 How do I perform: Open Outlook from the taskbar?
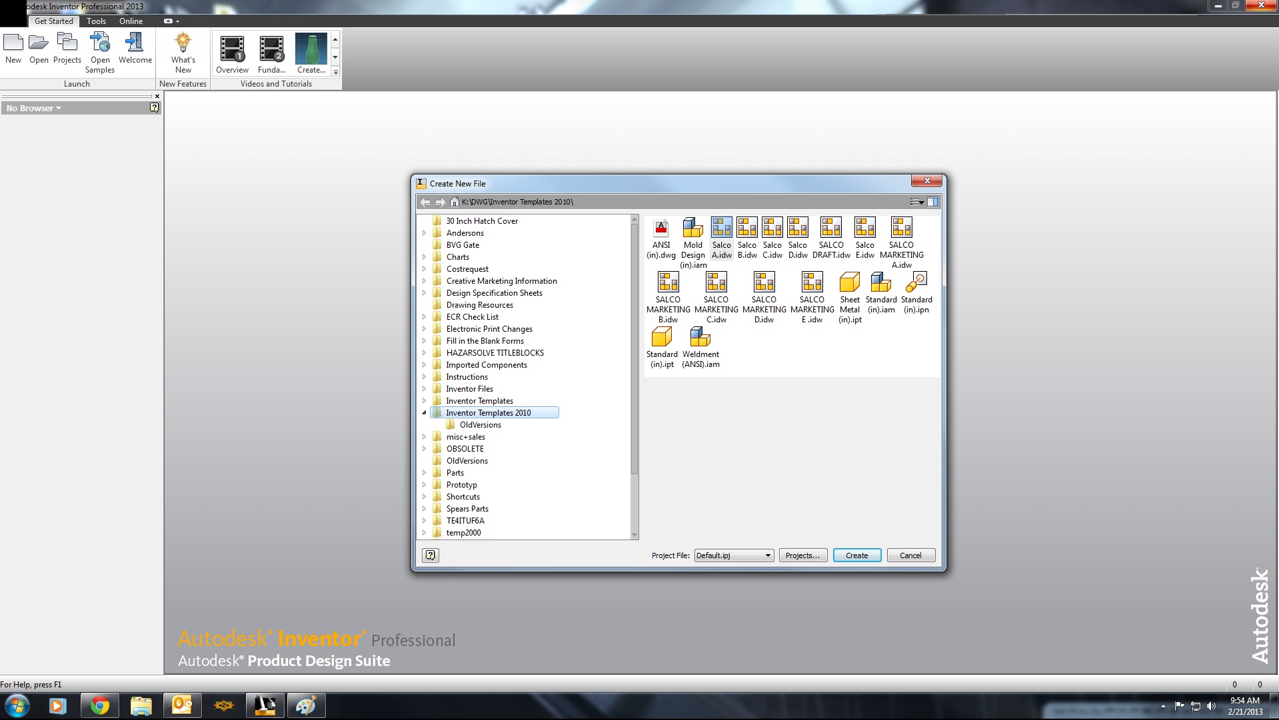[182, 706]
